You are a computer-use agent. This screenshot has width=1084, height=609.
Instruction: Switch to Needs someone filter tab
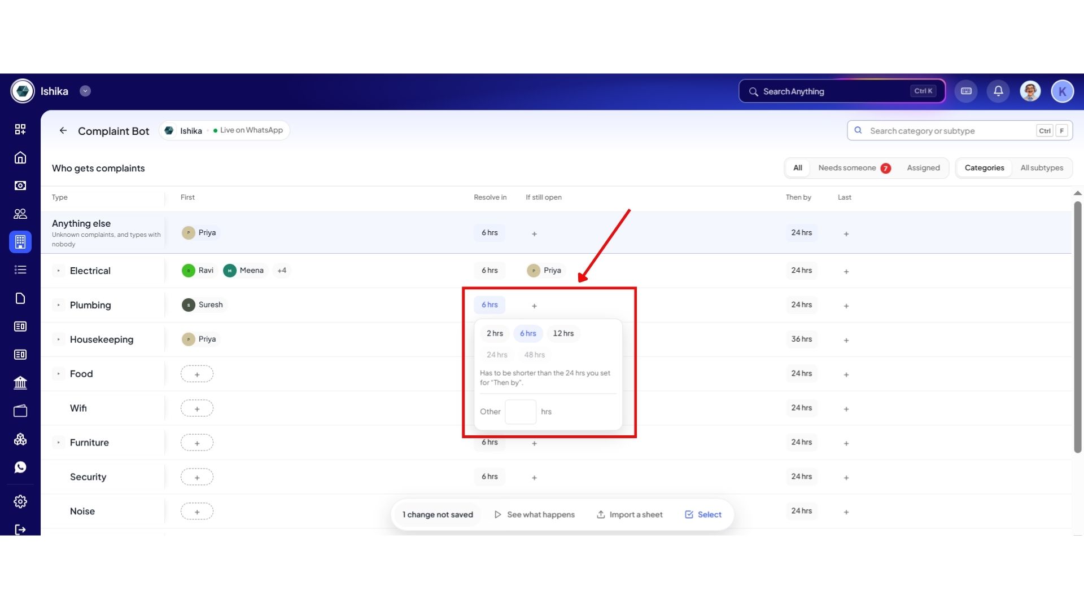[854, 168]
